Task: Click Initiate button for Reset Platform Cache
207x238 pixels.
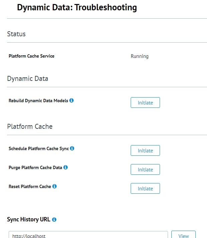Action: pyautogui.click(x=145, y=189)
